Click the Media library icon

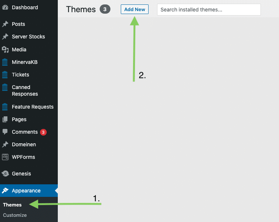click(5, 49)
